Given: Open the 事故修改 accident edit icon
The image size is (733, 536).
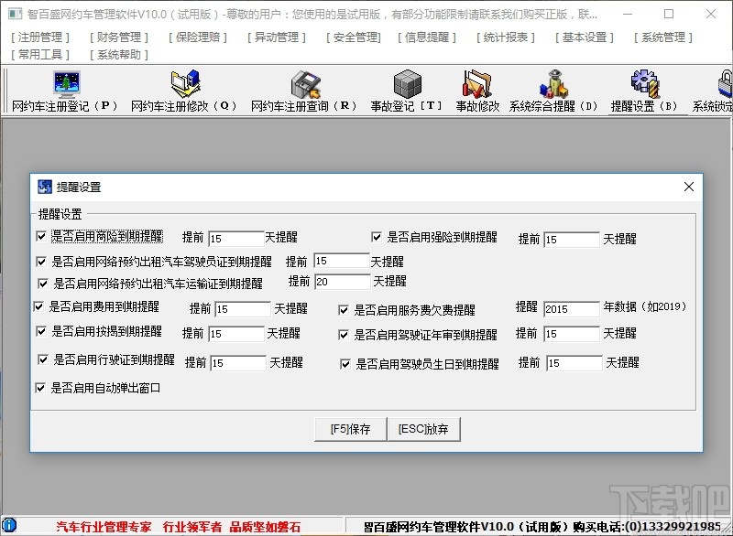Looking at the screenshot, I should pyautogui.click(x=476, y=91).
